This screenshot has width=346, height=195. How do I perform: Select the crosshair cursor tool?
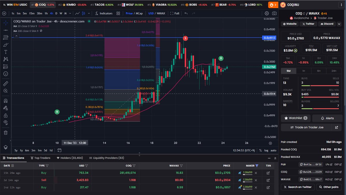5,23
